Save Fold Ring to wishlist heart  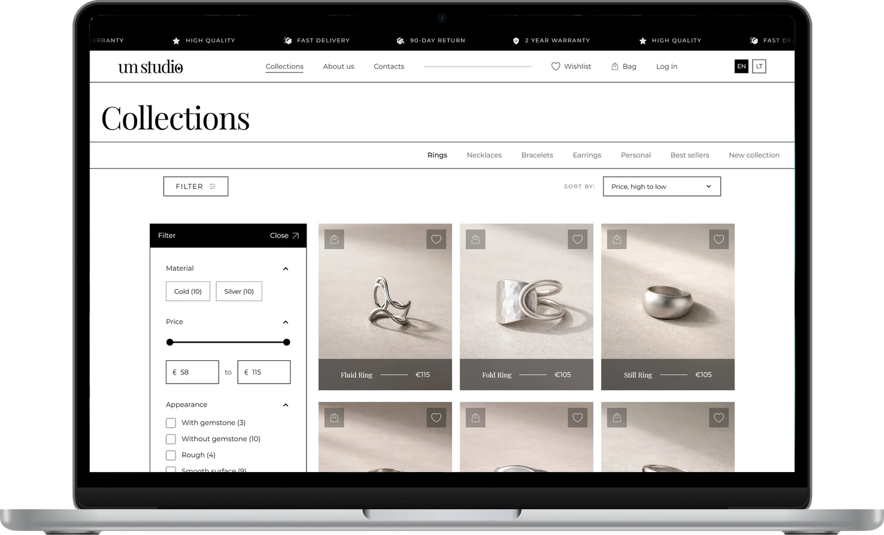[578, 239]
